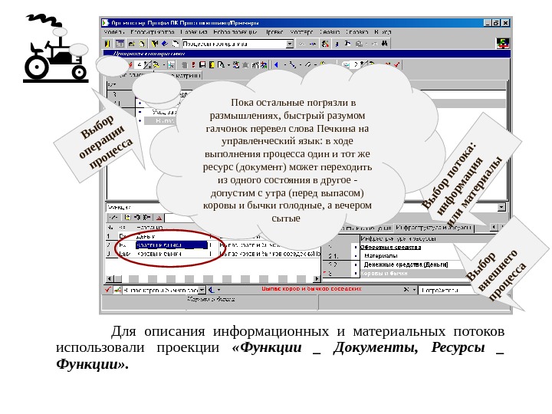Click the colorful logo icon beside window edge

click(x=503, y=44)
